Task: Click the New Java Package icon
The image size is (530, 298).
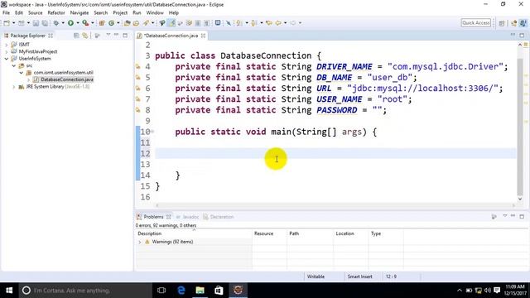Action: coord(102,23)
